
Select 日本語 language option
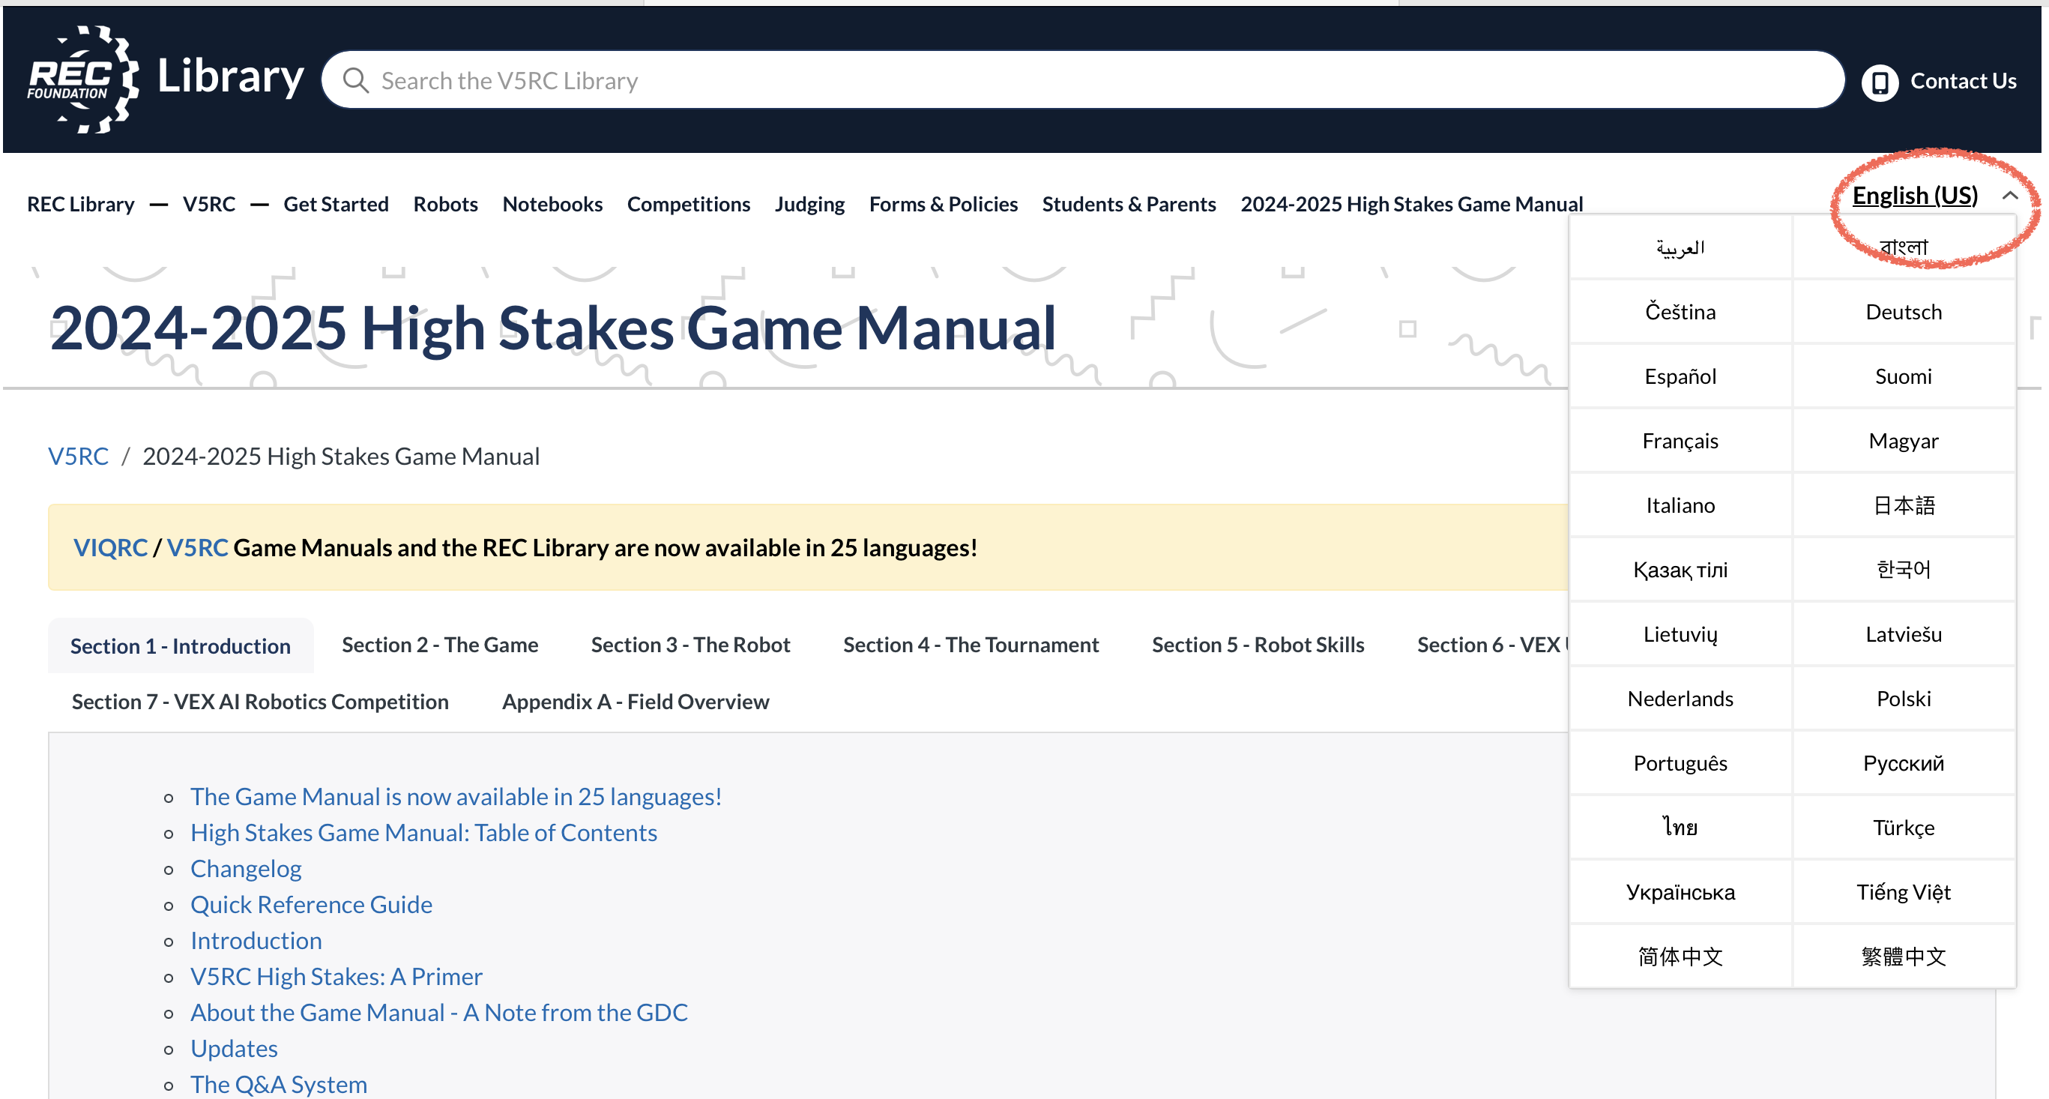(x=1904, y=505)
